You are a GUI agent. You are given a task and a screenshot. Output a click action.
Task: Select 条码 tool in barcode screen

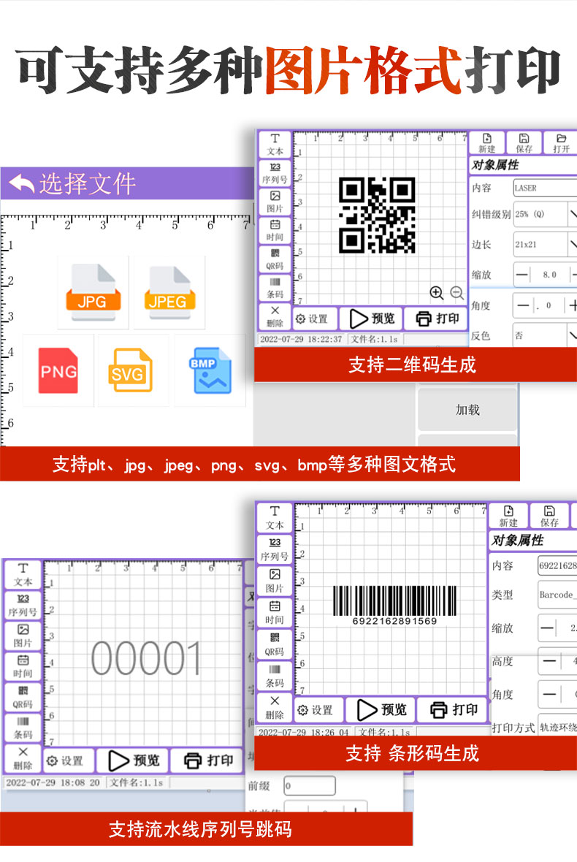click(x=274, y=676)
